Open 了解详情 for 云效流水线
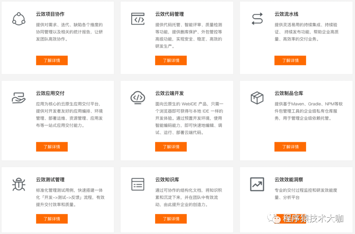The height and width of the screenshot is (234, 355). coord(290,60)
